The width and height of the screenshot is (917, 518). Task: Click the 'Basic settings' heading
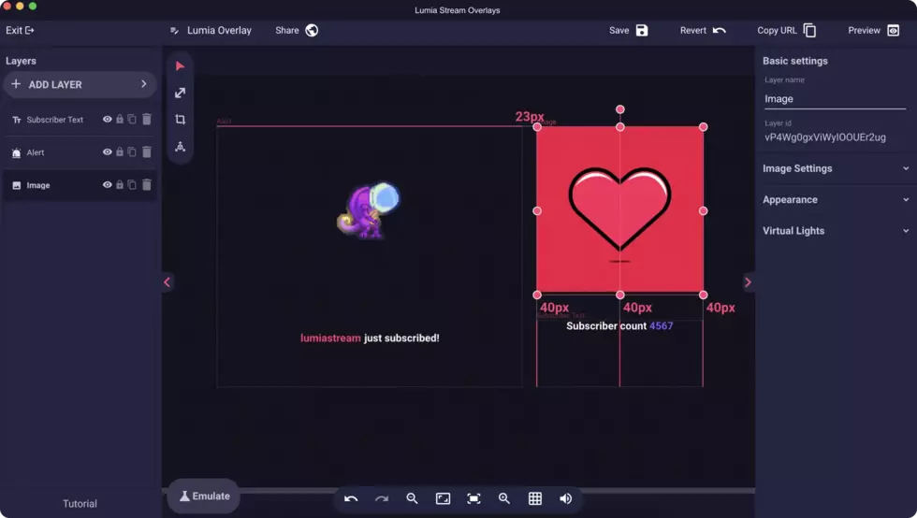[x=794, y=61]
